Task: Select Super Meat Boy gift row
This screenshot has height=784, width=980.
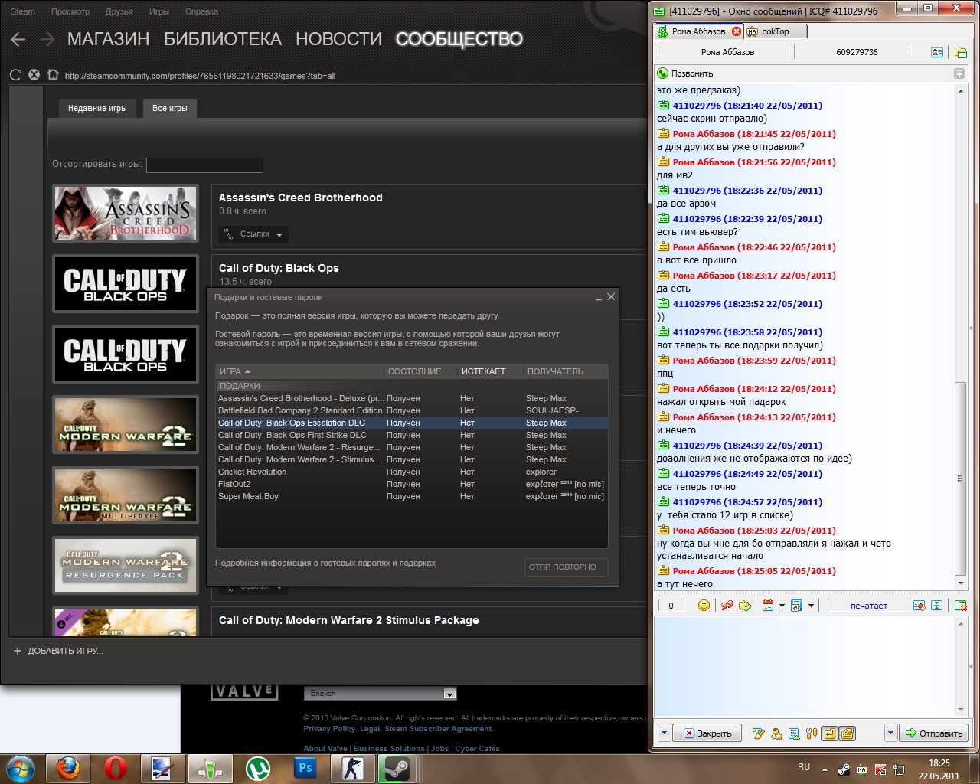Action: pyautogui.click(x=412, y=496)
